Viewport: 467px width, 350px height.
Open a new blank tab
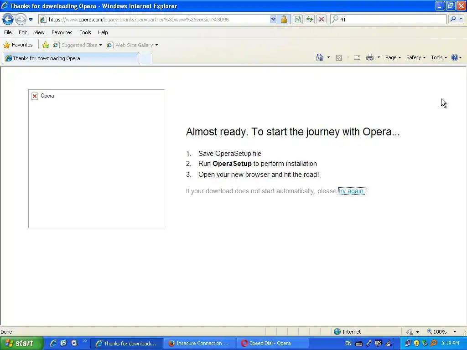pyautogui.click(x=145, y=59)
